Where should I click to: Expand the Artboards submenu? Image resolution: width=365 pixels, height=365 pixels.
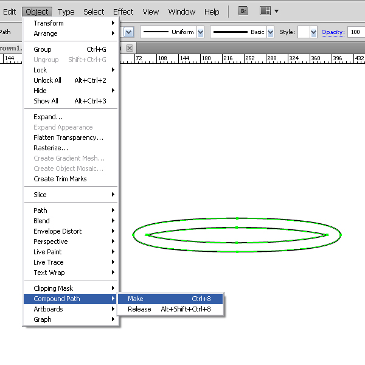pyautogui.click(x=71, y=309)
